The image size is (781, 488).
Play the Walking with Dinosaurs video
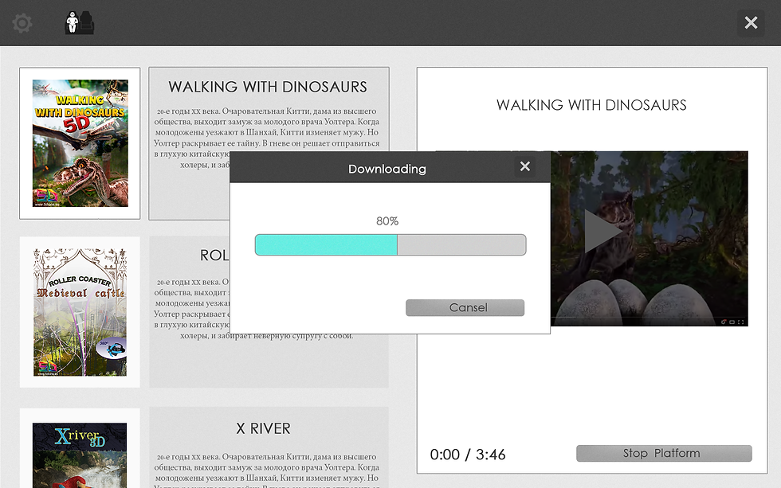click(x=602, y=232)
